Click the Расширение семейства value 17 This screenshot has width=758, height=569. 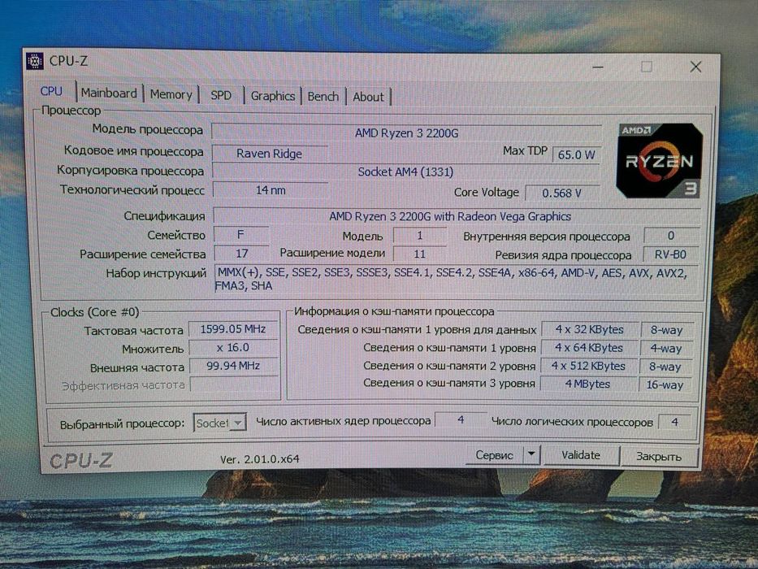pos(242,254)
